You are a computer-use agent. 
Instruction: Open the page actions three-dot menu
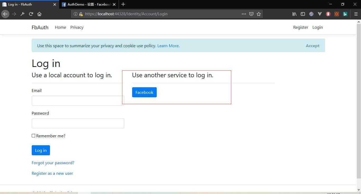244,14
